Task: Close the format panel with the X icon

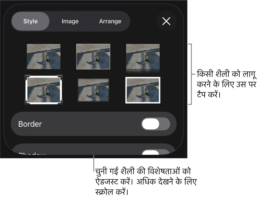Action: [166, 21]
